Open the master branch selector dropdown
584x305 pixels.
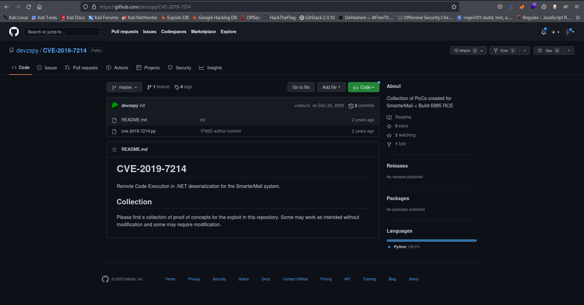click(124, 87)
